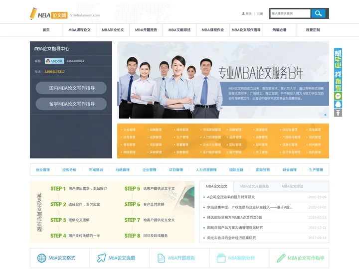Click the gray back-to-top arrow icon
The image size is (359, 269).
pyautogui.click(x=338, y=113)
